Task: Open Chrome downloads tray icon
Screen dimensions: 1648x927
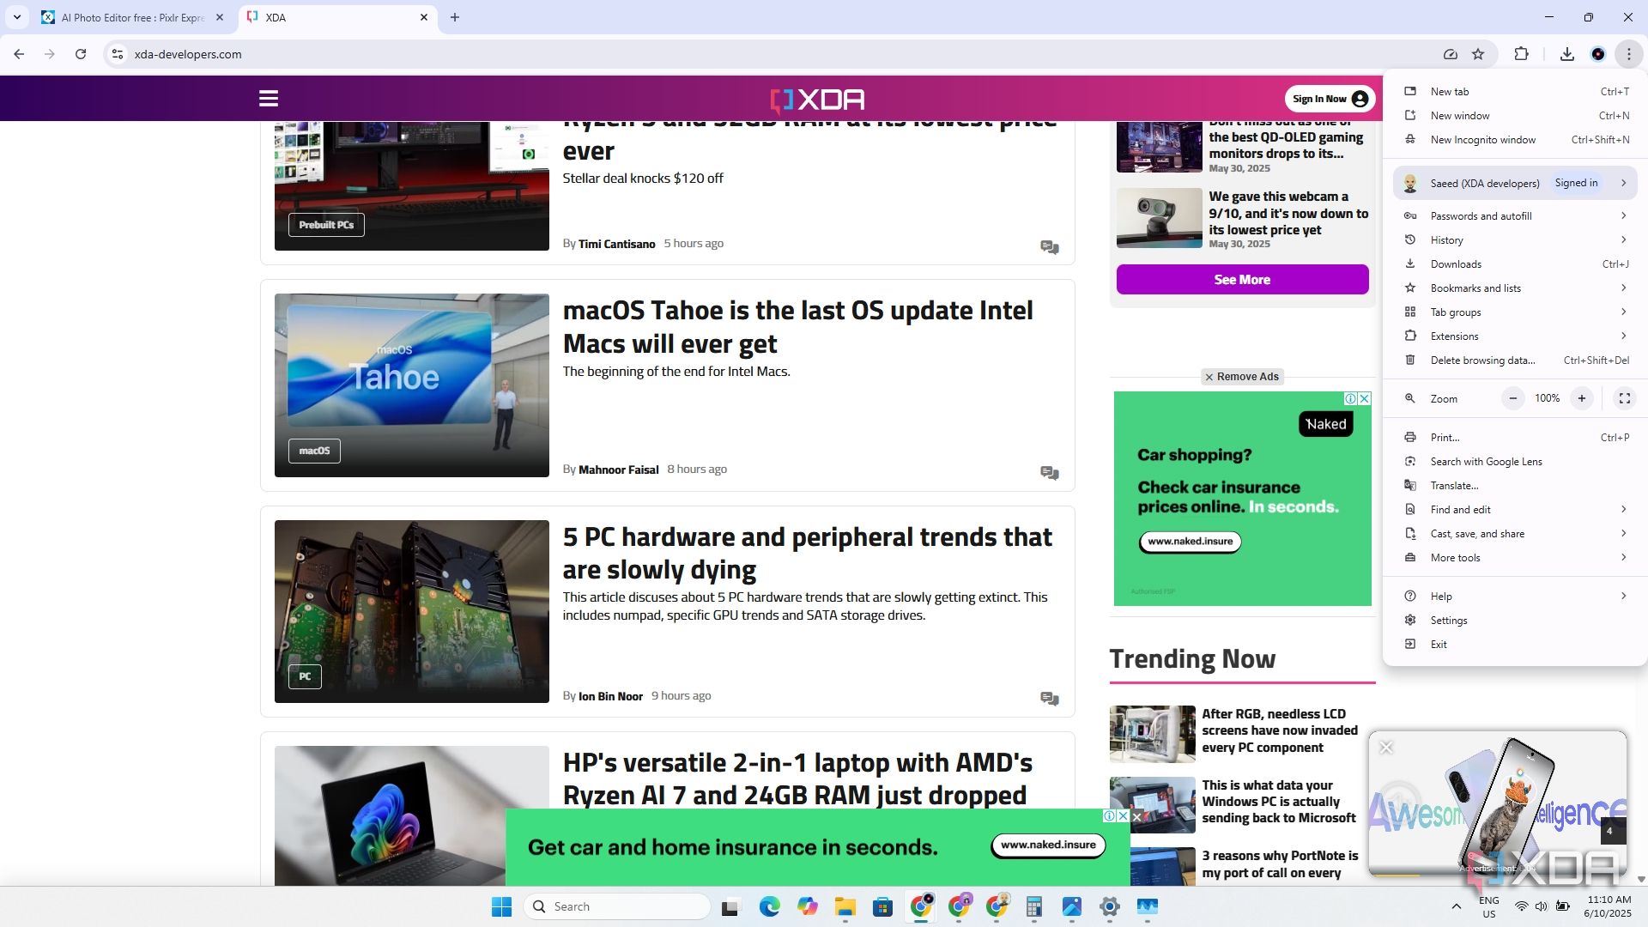Action: (1566, 54)
